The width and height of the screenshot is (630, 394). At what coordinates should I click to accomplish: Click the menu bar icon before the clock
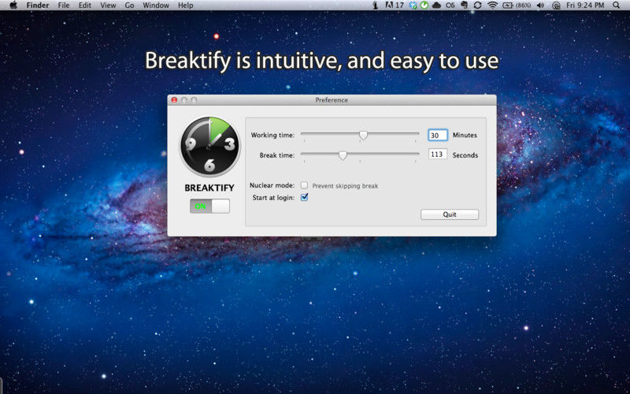coord(556,6)
